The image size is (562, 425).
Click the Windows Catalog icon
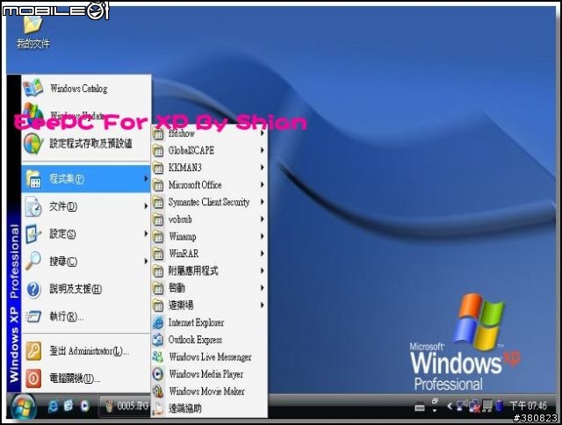(x=32, y=88)
